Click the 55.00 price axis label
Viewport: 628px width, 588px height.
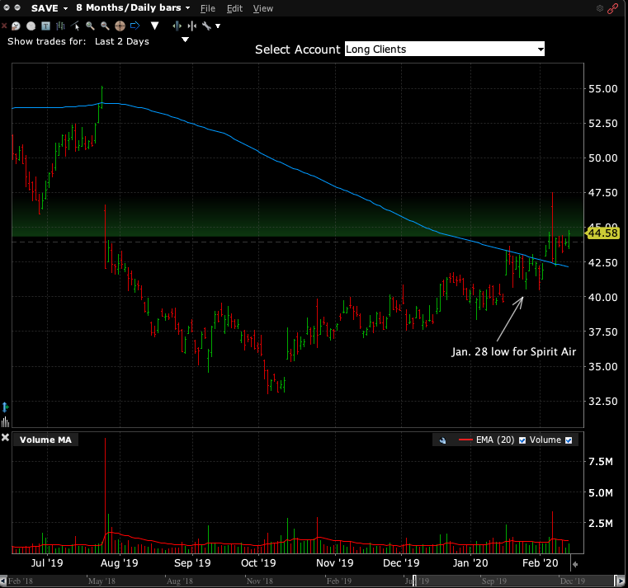pos(602,89)
